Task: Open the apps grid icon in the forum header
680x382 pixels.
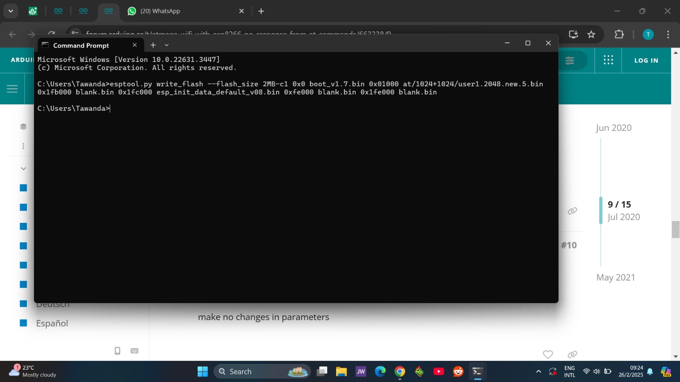Action: [608, 60]
